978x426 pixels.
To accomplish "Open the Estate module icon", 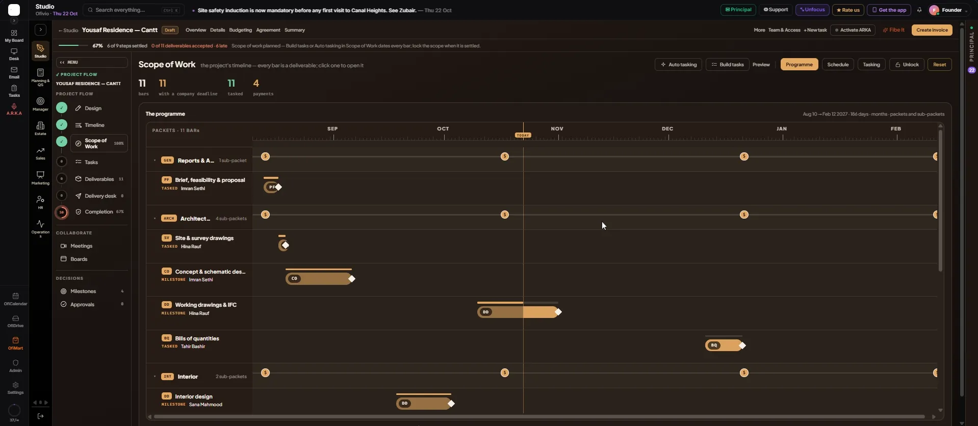I will 40,128.
